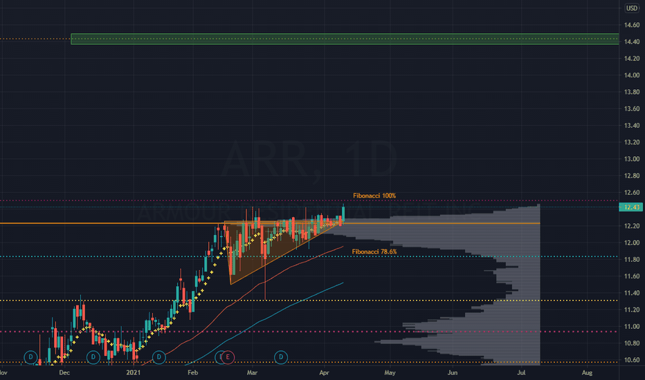Screen dimensions: 645x380
Task: Open the mid-December dividend D marker
Action: [93, 357]
